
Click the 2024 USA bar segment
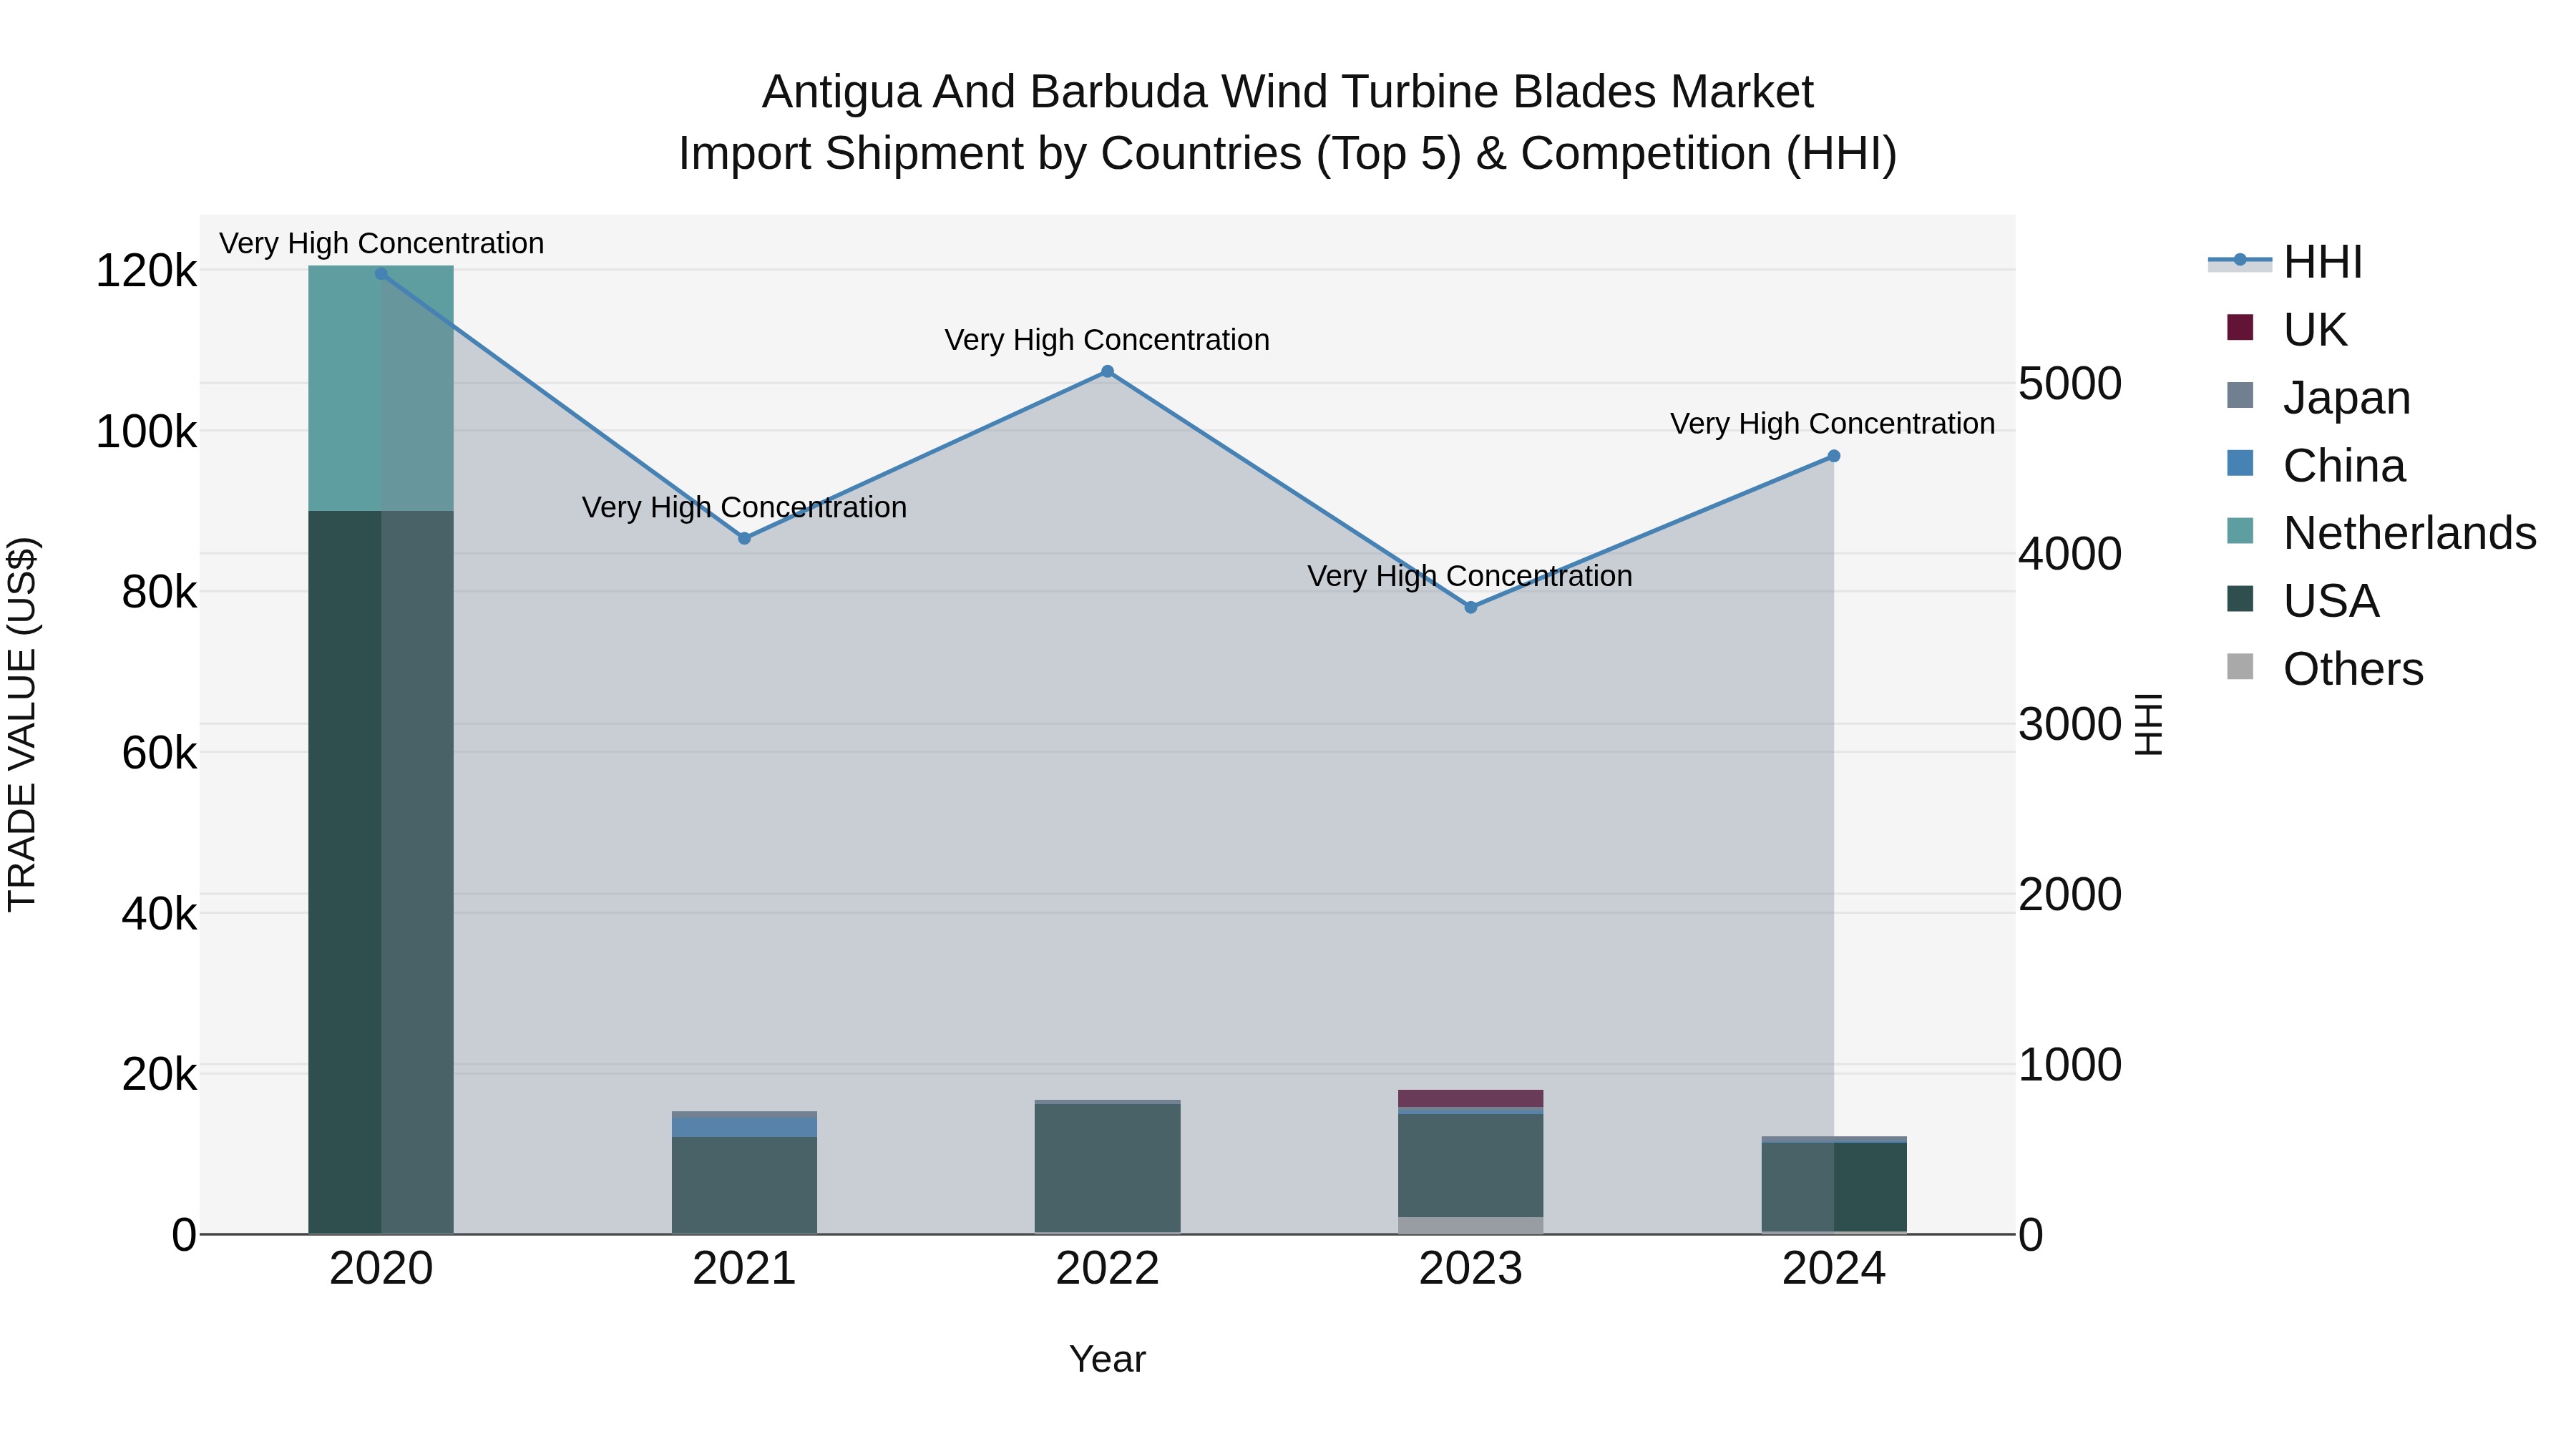click(x=1833, y=1186)
